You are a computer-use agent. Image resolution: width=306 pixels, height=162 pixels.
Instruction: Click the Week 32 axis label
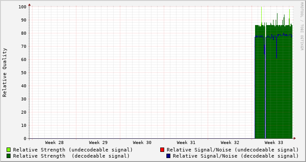(x=230, y=143)
